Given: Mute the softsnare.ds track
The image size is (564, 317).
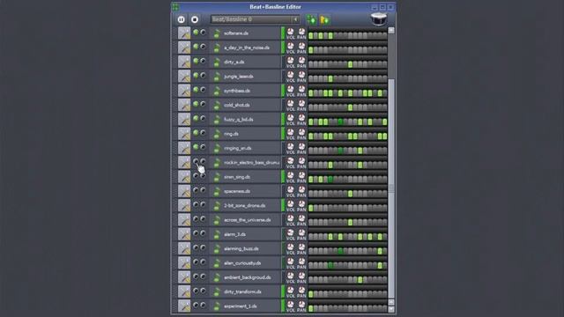Looking at the screenshot, I should (x=196, y=33).
